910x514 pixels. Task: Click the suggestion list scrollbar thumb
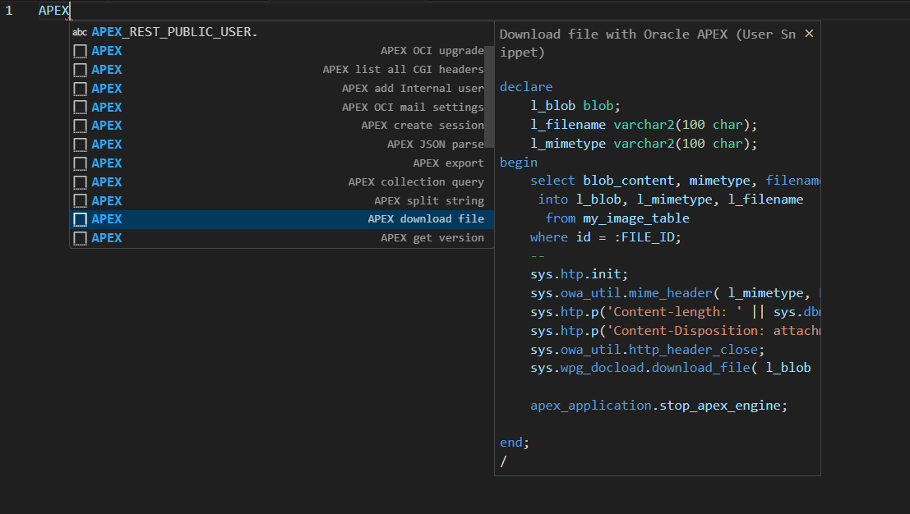point(489,97)
